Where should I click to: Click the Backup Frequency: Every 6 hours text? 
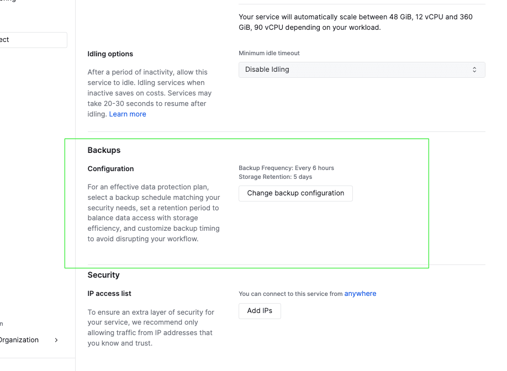[x=286, y=168]
